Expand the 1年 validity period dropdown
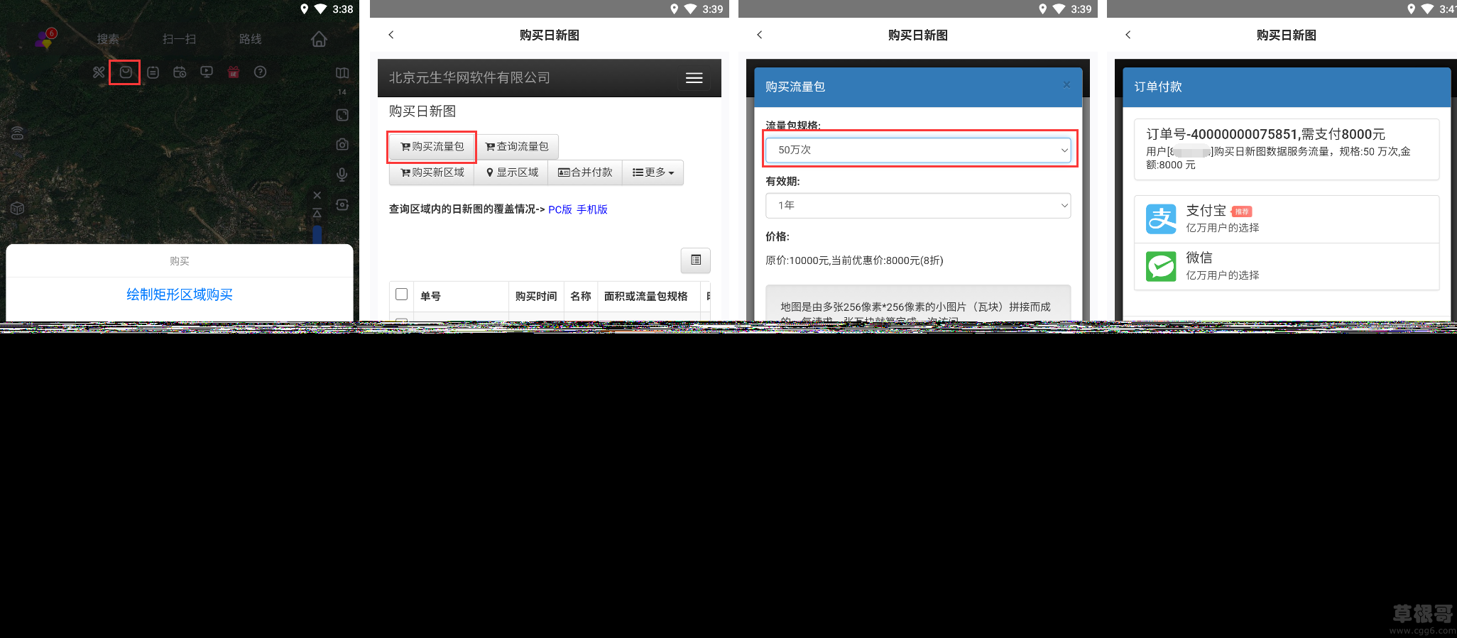 pyautogui.click(x=917, y=205)
